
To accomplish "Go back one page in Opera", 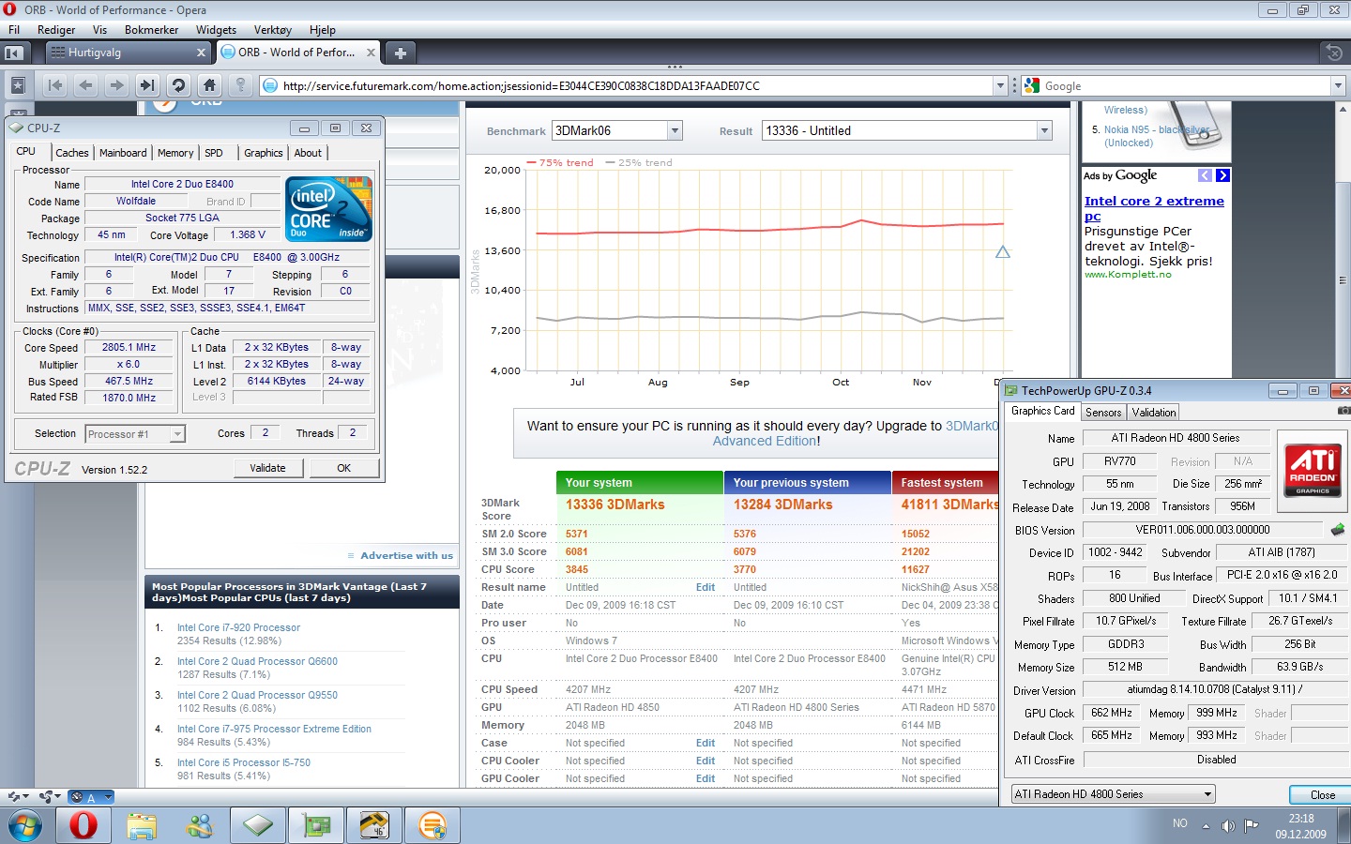I will (x=86, y=85).
